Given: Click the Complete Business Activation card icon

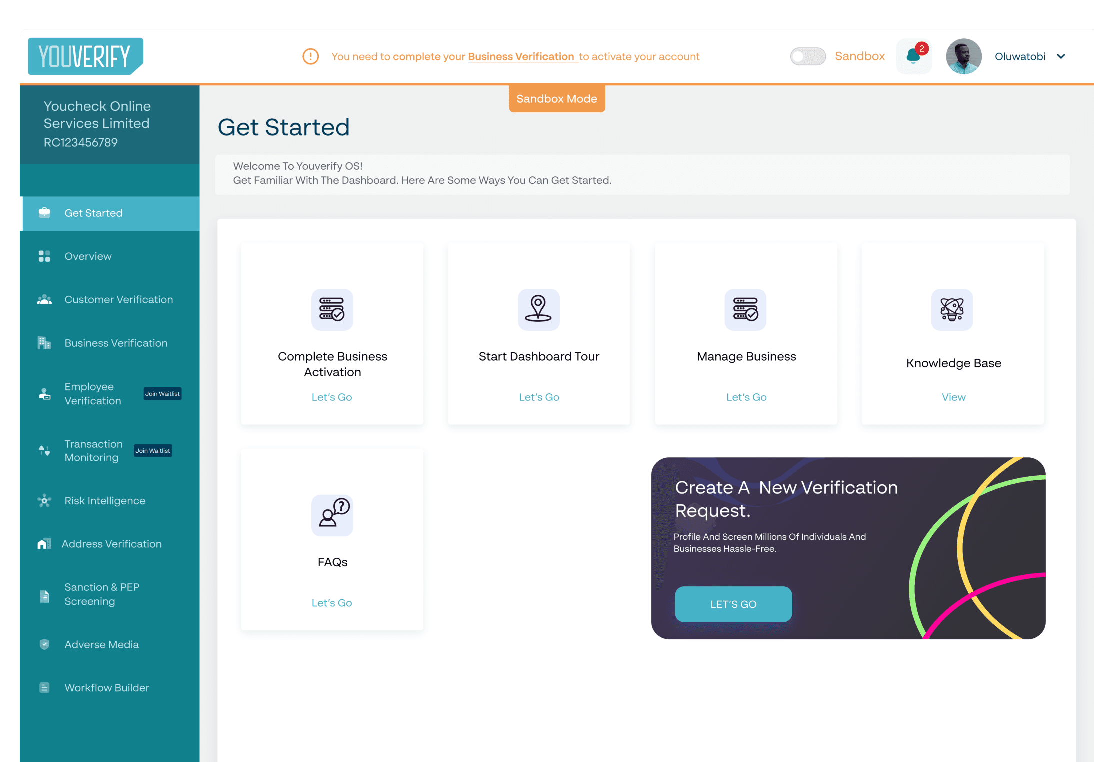Looking at the screenshot, I should (332, 309).
